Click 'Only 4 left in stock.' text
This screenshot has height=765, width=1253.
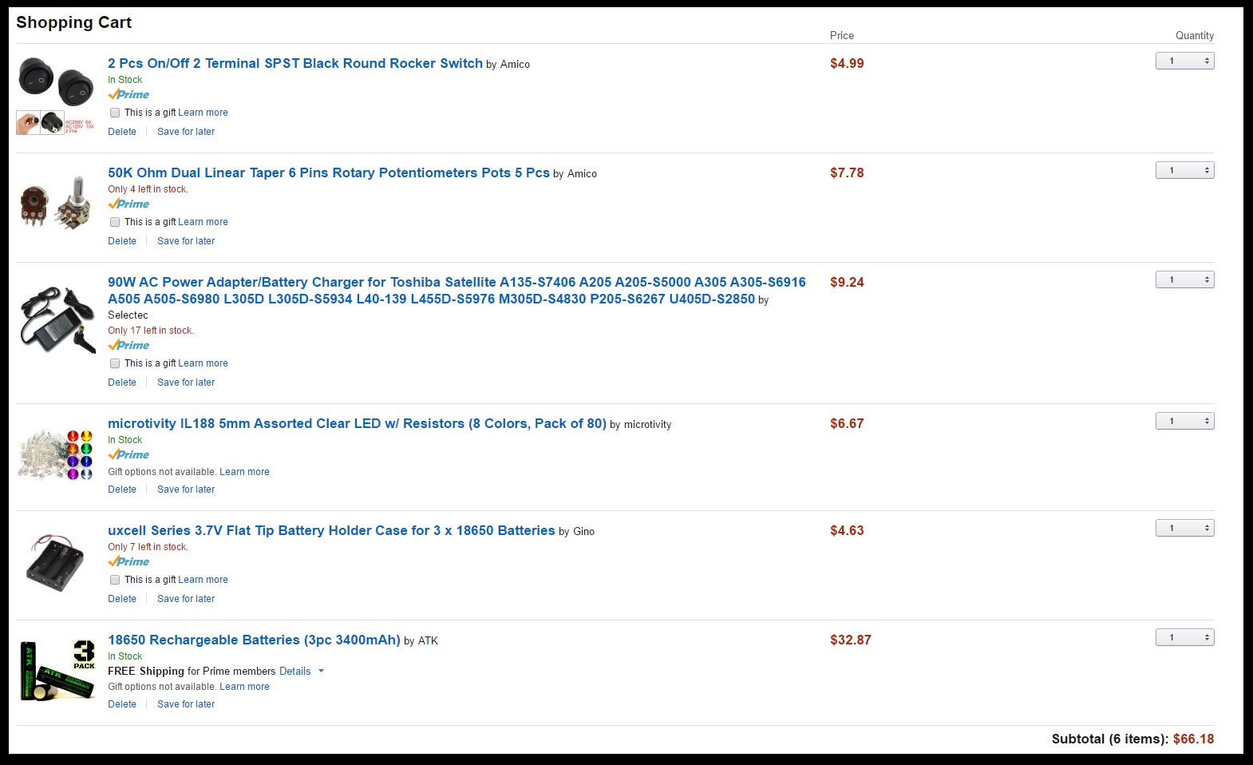[x=148, y=189]
